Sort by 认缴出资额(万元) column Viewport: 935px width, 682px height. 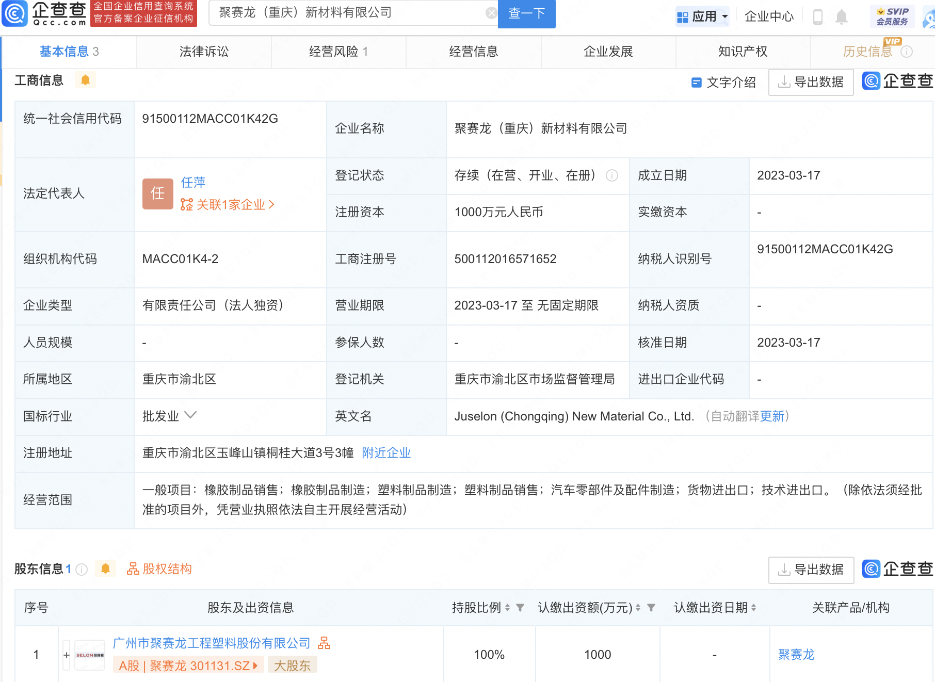click(x=638, y=608)
